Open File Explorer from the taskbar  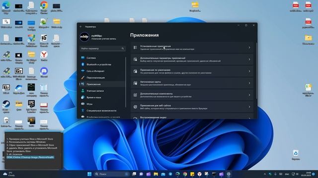(x=156, y=174)
